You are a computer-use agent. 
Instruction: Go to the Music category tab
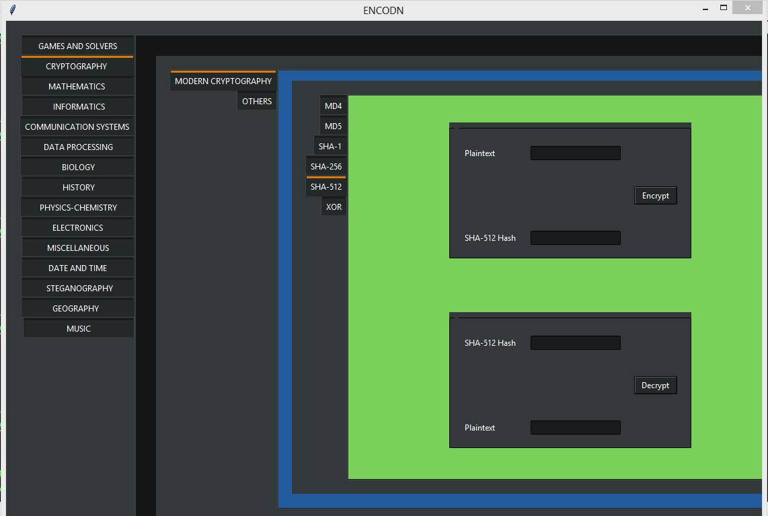pyautogui.click(x=78, y=328)
